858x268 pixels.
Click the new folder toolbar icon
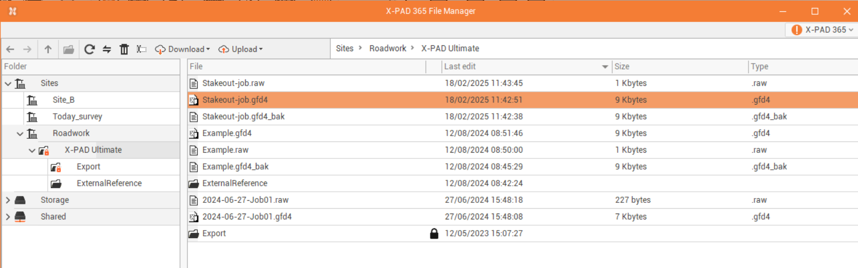68,49
